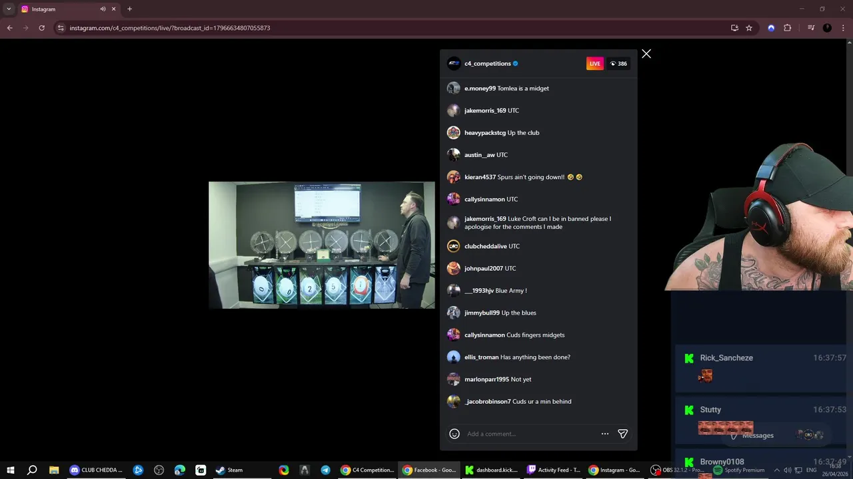
Task: Open marlonparr1995 commenter profile
Action: pyautogui.click(x=486, y=379)
